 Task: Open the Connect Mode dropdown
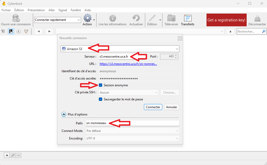pos(132,131)
